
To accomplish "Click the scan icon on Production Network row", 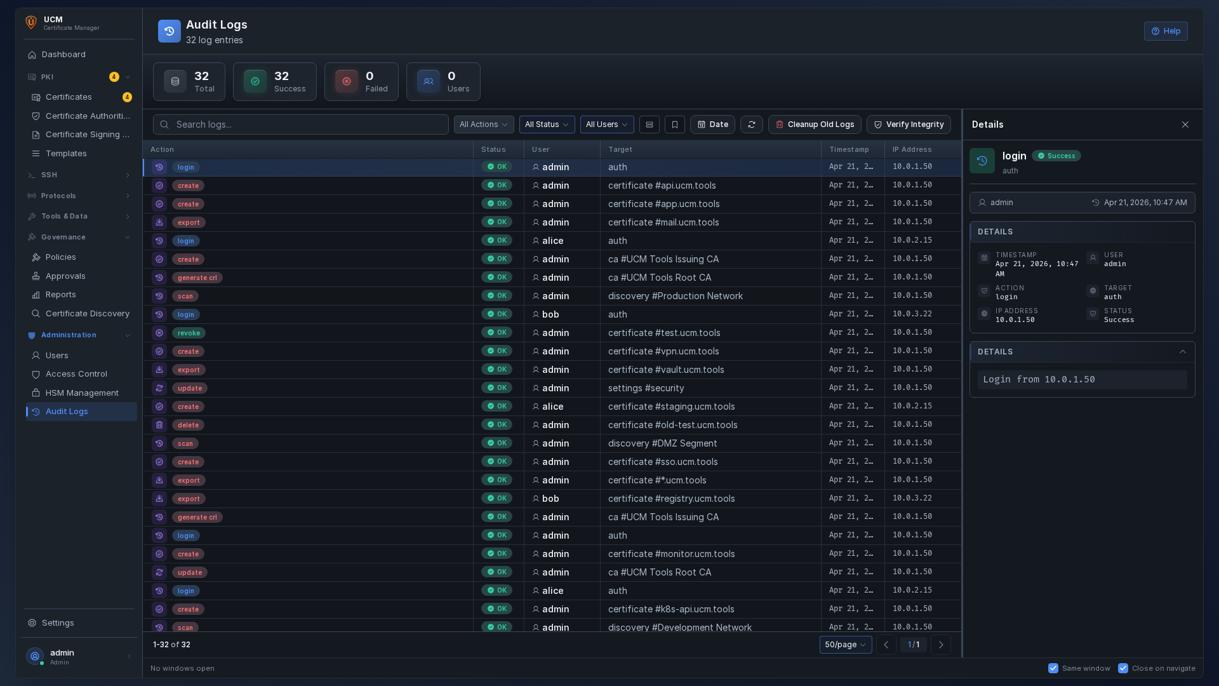I will 159,296.
